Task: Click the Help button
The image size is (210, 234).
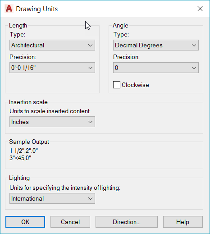Action: [x=183, y=222]
